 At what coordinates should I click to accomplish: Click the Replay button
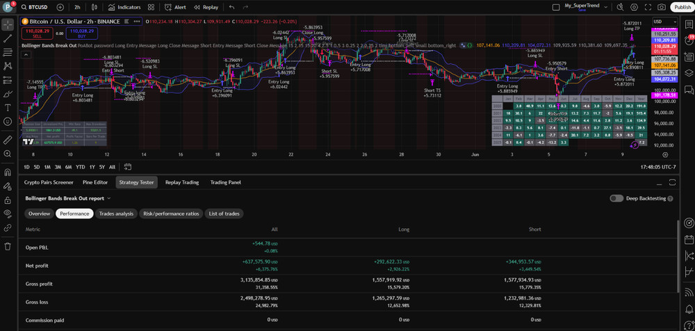point(206,7)
